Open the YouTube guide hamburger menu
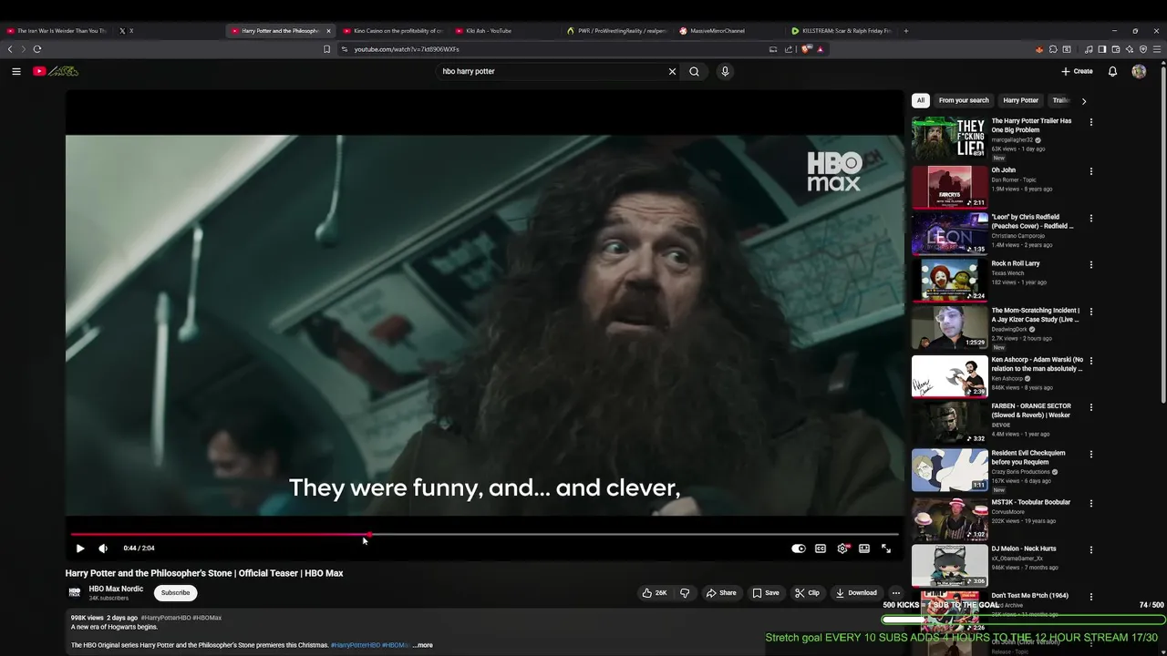 (x=15, y=71)
